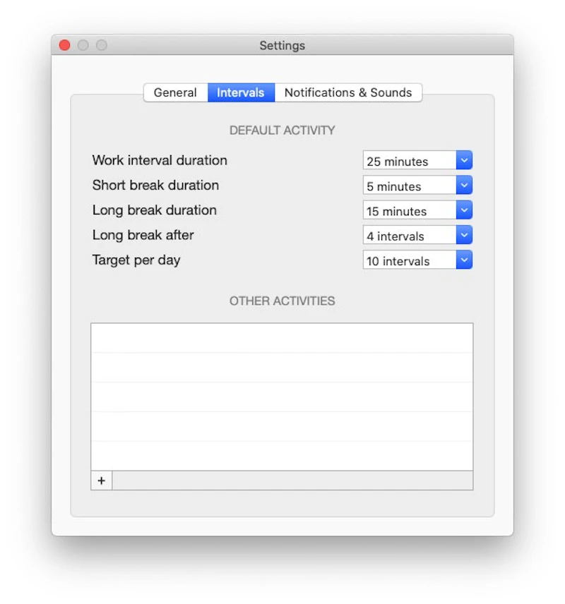The width and height of the screenshot is (565, 604).
Task: Click the Settings window title text
Action: point(282,46)
